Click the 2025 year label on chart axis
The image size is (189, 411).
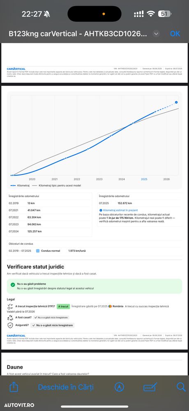pyautogui.click(x=144, y=179)
